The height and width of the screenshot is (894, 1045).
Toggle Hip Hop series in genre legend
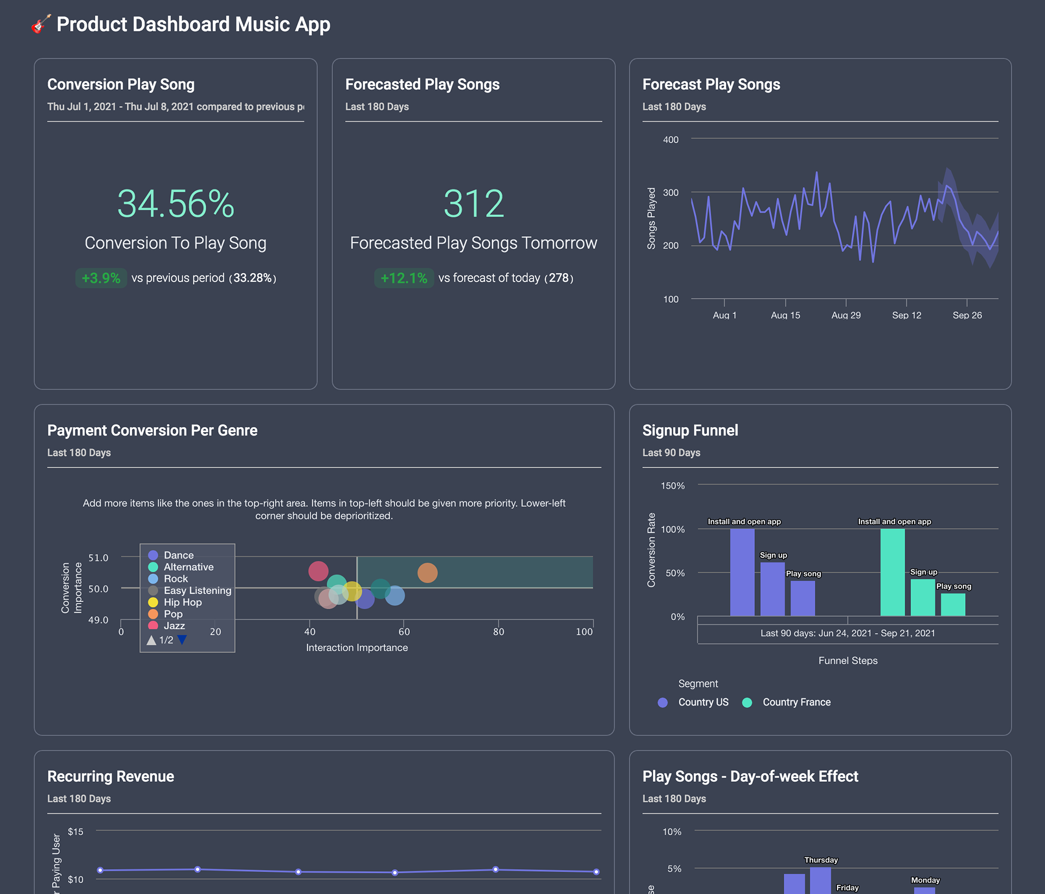pos(182,602)
